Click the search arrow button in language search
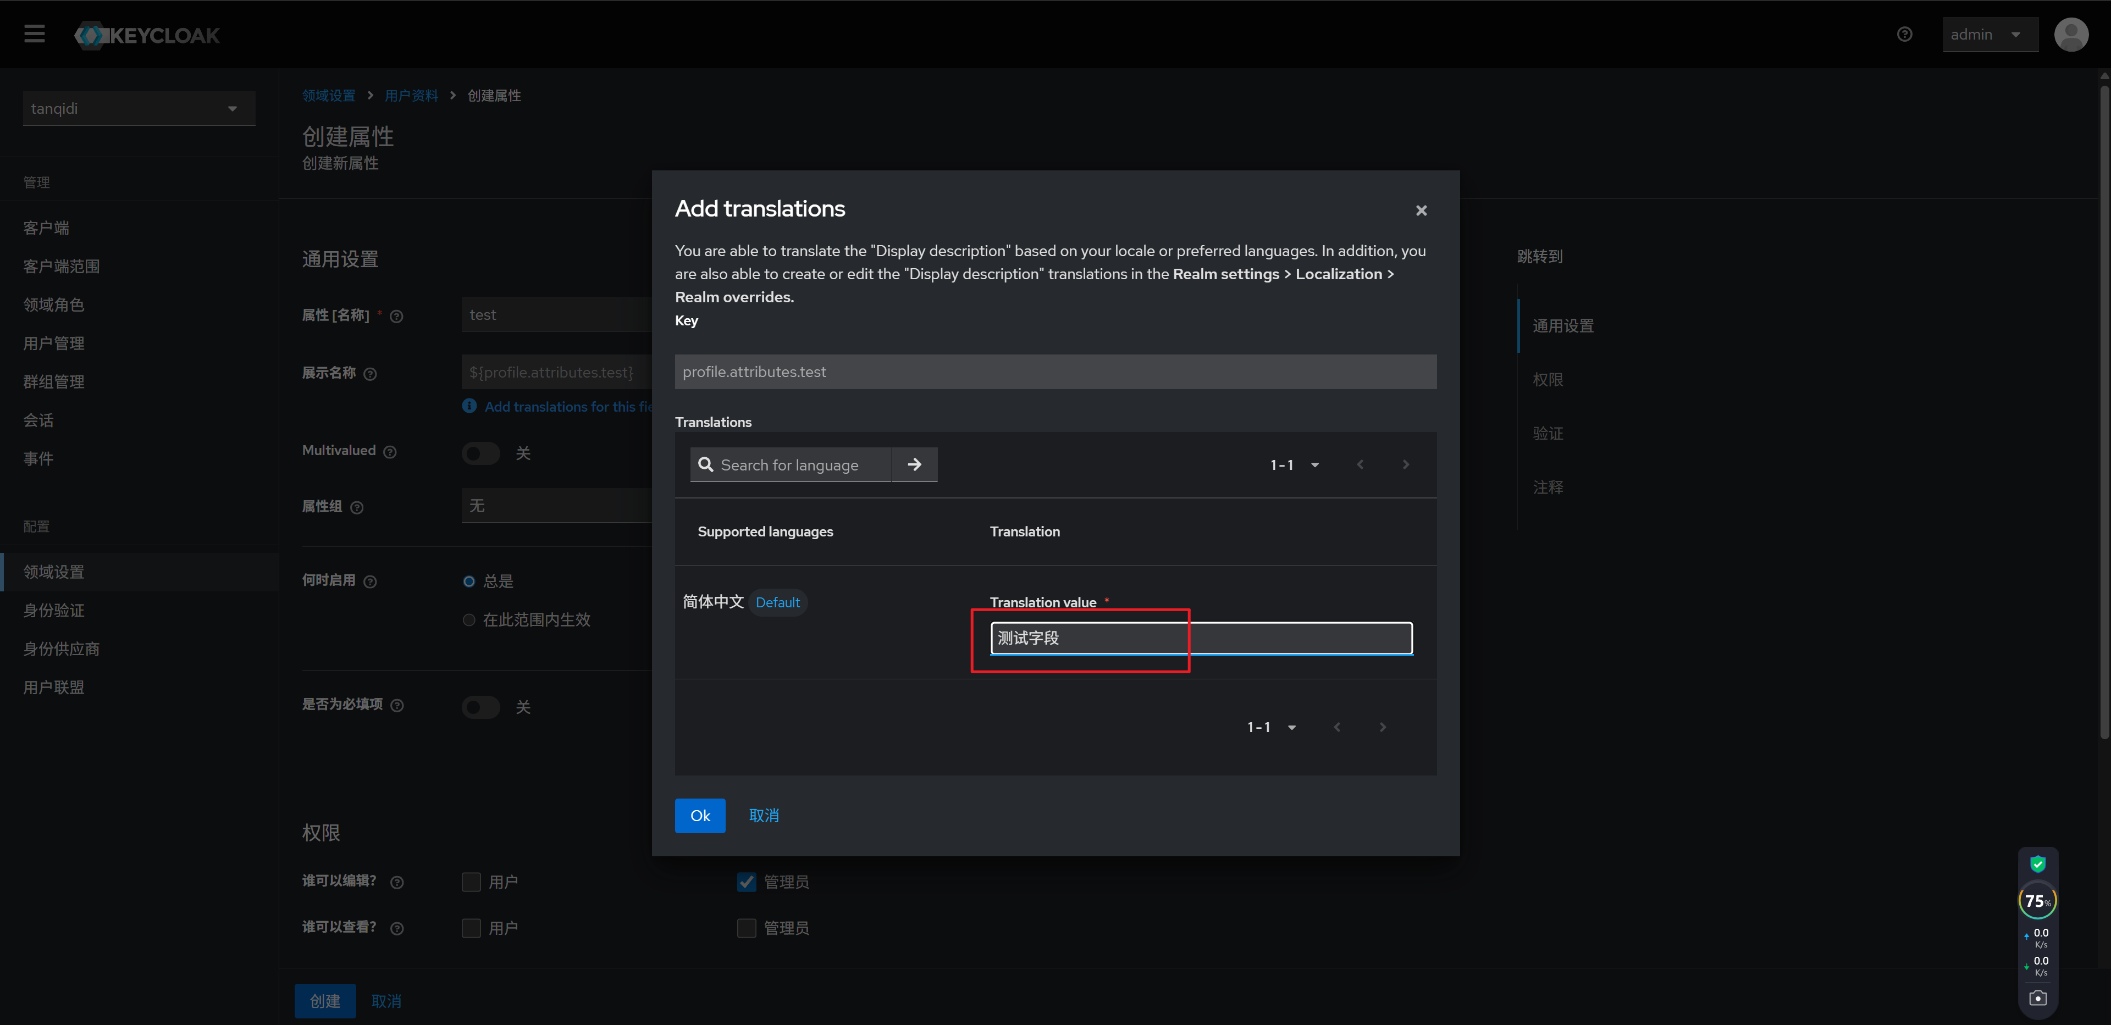2111x1025 pixels. click(x=915, y=464)
